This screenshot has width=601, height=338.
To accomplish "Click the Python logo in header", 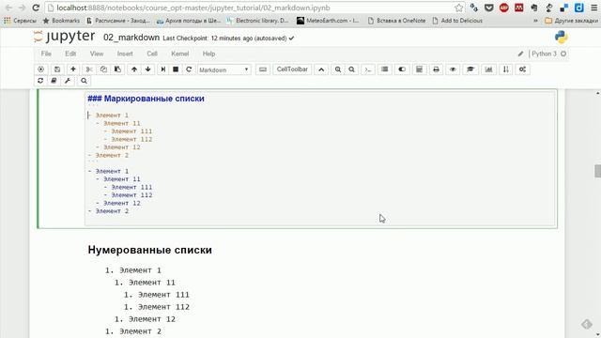I will coord(562,37).
